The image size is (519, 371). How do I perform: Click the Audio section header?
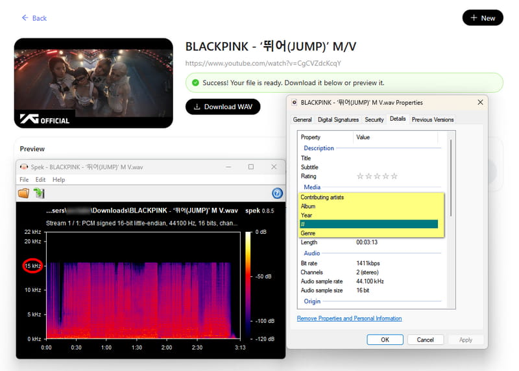click(x=312, y=253)
